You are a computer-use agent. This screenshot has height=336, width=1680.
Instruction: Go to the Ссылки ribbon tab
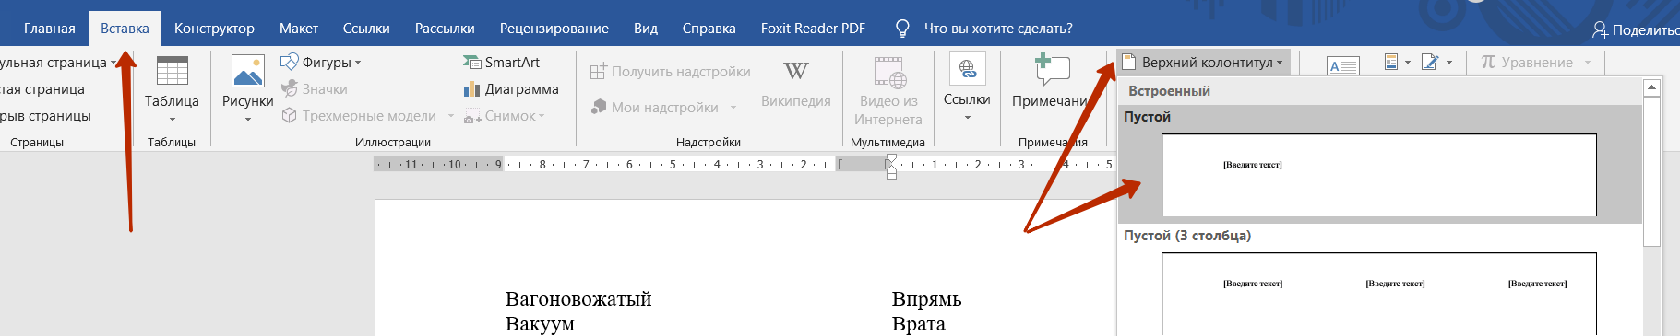pos(366,29)
